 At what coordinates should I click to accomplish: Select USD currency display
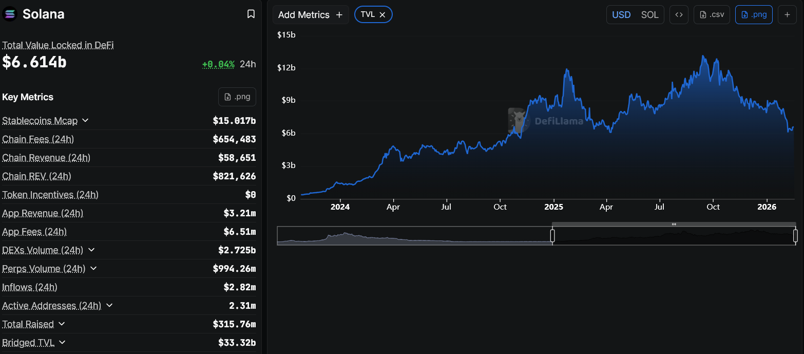click(x=621, y=14)
